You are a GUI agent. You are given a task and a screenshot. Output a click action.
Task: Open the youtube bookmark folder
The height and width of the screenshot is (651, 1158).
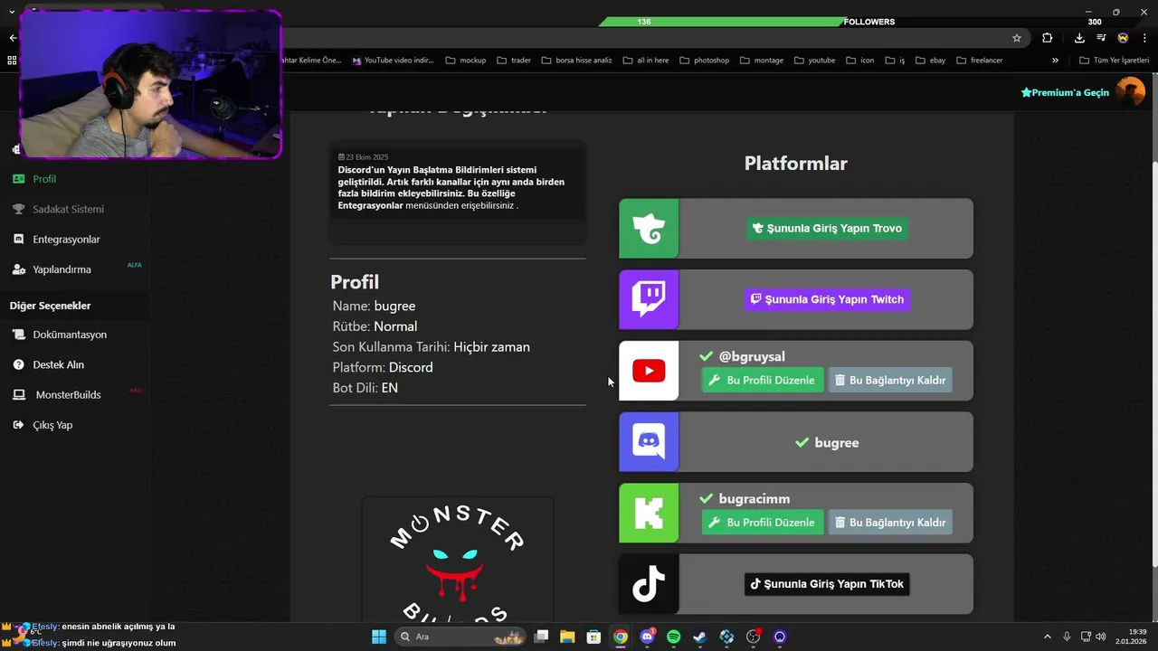[814, 61]
